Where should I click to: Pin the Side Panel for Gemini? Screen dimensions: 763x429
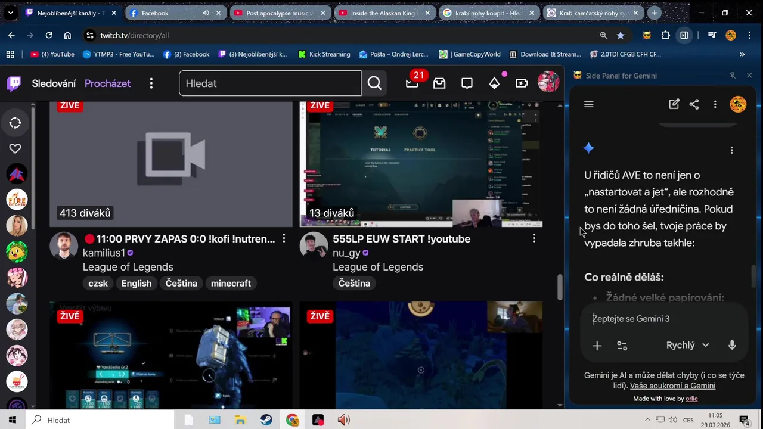733,76
